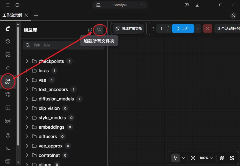The height and width of the screenshot is (166, 240).
Task: Expand the clip_vision folder
Action: 27,108
